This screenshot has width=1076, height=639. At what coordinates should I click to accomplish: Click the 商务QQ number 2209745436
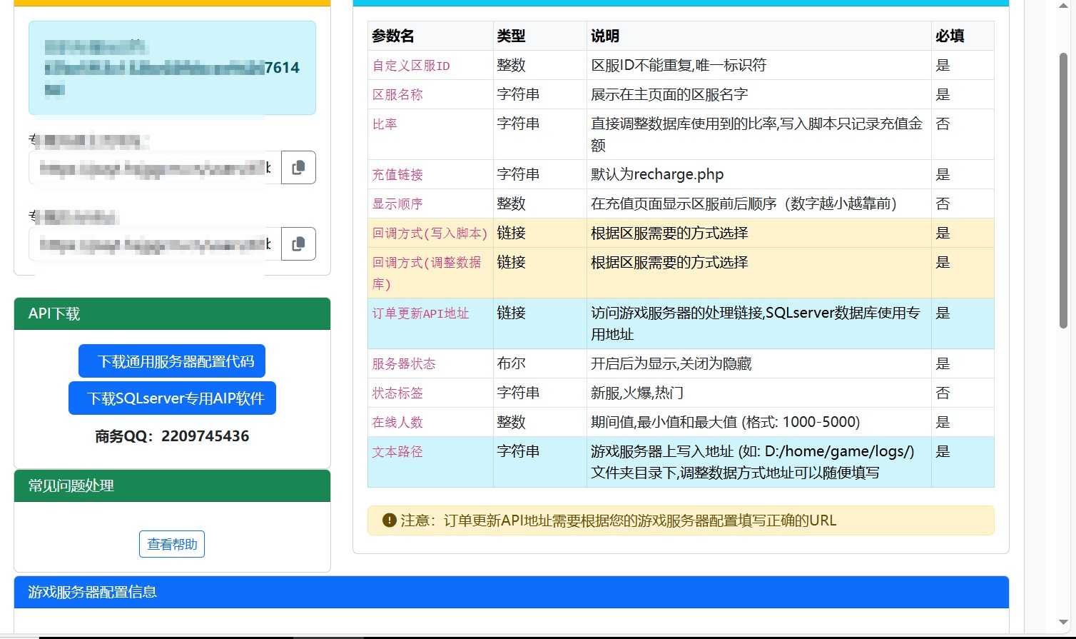(205, 436)
